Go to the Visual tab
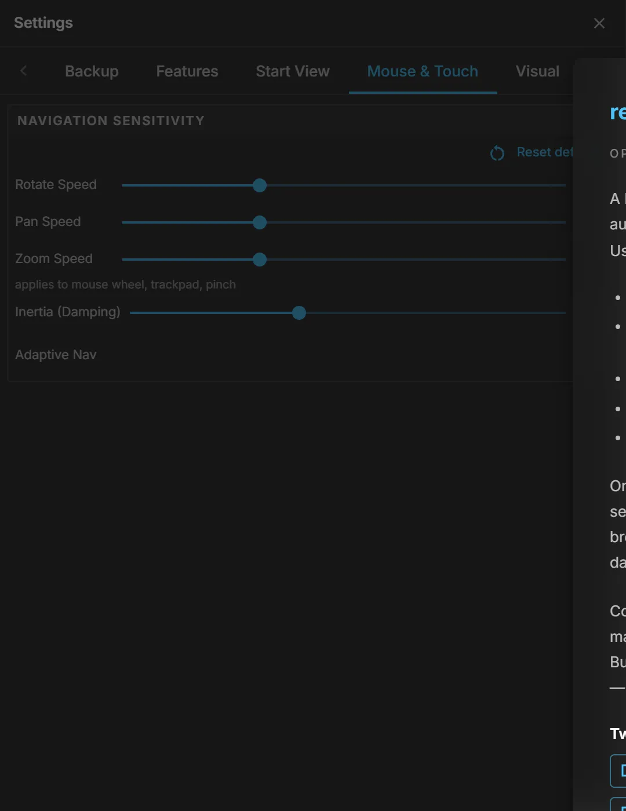This screenshot has width=626, height=811. (537, 71)
